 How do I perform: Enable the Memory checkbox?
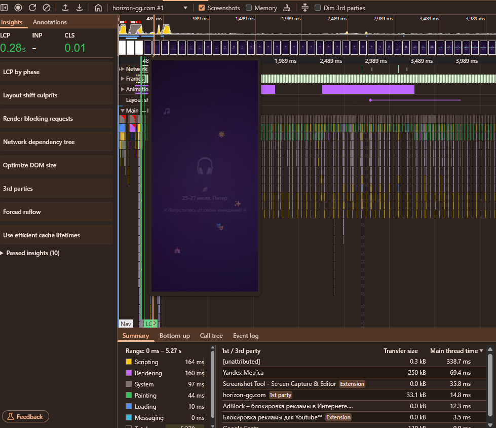tap(249, 8)
